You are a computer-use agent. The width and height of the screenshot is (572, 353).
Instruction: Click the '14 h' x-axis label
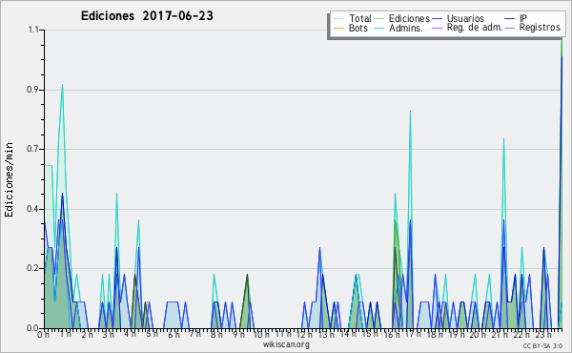[347, 334]
